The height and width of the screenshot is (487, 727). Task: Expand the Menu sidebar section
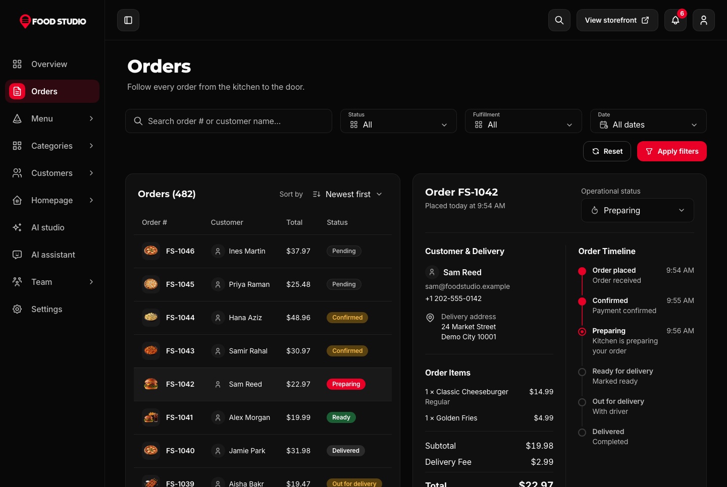coord(52,118)
